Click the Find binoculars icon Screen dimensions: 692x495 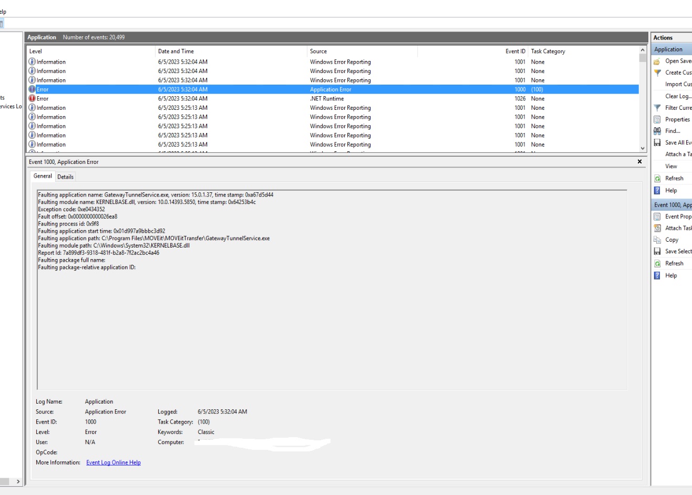(x=657, y=131)
